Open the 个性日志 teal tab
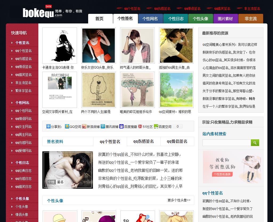The width and height of the screenshot is (273, 222). click(176, 19)
